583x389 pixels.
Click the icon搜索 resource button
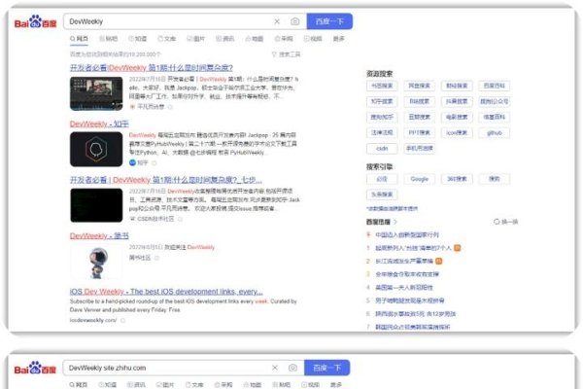(x=457, y=133)
